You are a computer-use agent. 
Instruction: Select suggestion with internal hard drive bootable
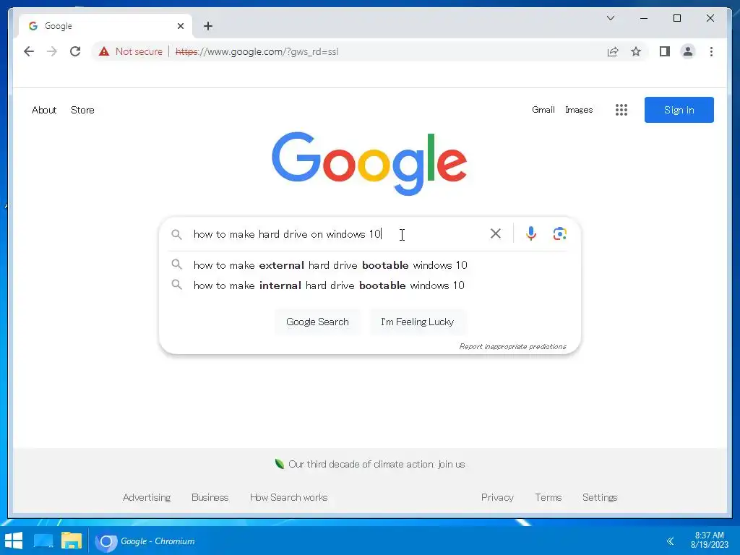[329, 285]
